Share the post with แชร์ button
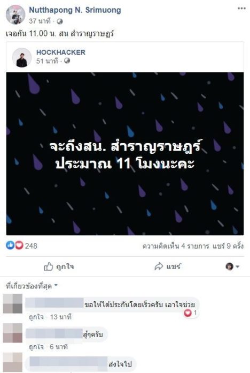Screen dimensions: 250x373 (167, 266)
